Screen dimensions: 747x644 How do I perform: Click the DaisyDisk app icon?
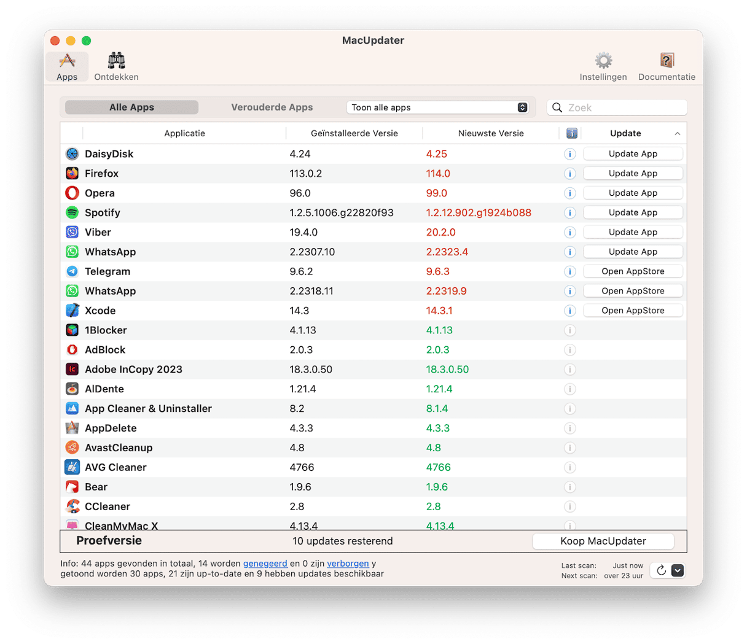point(72,154)
